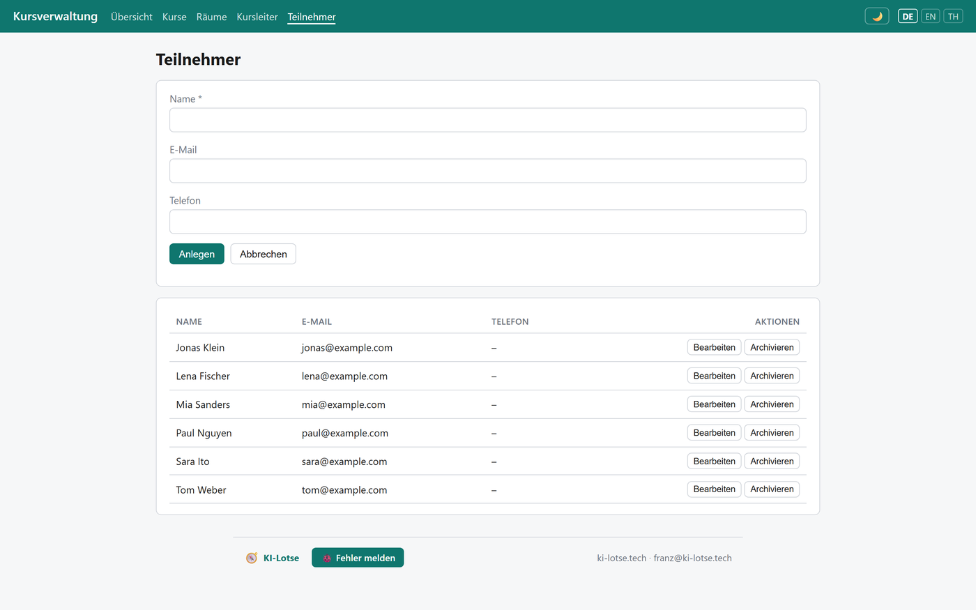The width and height of the screenshot is (976, 610).
Task: Archive participant Lena Fischer
Action: [x=772, y=376]
